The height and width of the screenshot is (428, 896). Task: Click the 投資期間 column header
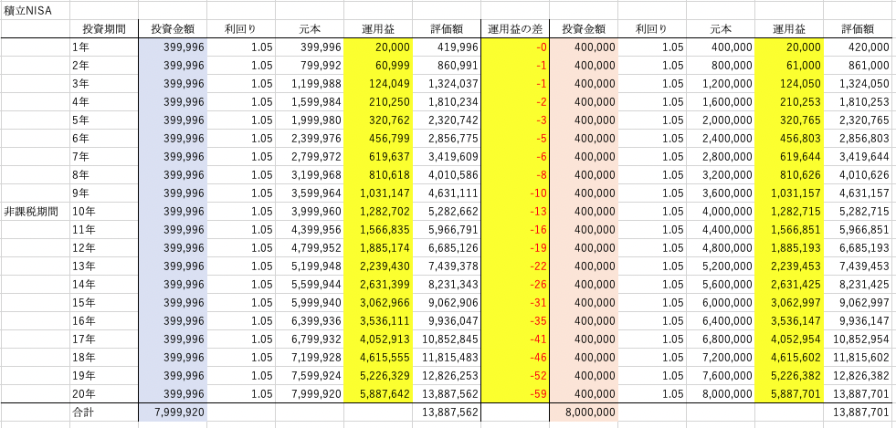click(x=103, y=28)
